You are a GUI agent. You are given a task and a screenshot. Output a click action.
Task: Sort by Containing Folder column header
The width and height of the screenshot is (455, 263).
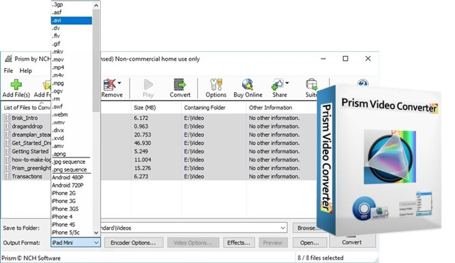tap(205, 108)
